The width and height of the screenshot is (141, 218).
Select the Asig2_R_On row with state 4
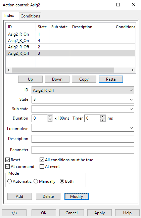(70, 41)
